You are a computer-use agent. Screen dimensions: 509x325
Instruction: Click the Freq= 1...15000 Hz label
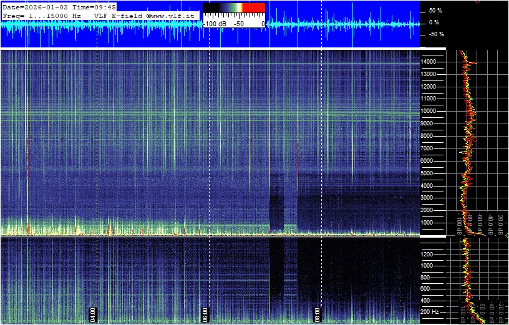coord(46,15)
